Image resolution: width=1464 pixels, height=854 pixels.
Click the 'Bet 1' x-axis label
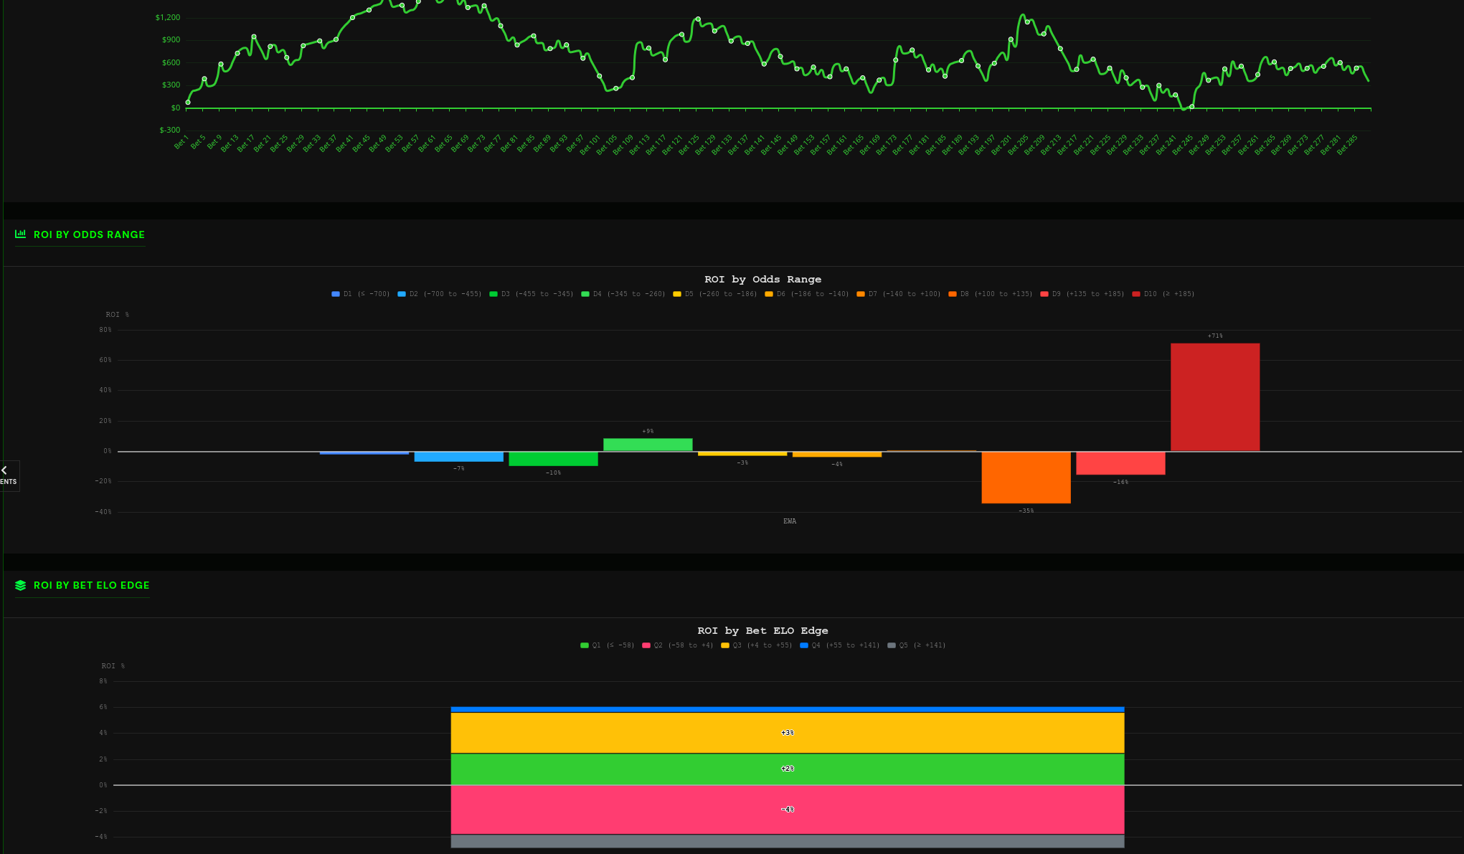(x=181, y=143)
